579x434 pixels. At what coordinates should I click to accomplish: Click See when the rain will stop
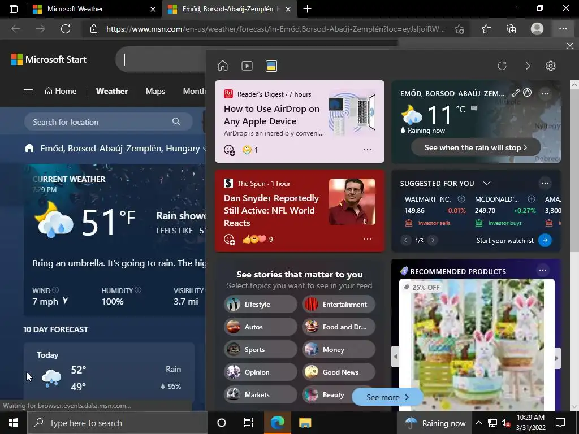coord(476,147)
